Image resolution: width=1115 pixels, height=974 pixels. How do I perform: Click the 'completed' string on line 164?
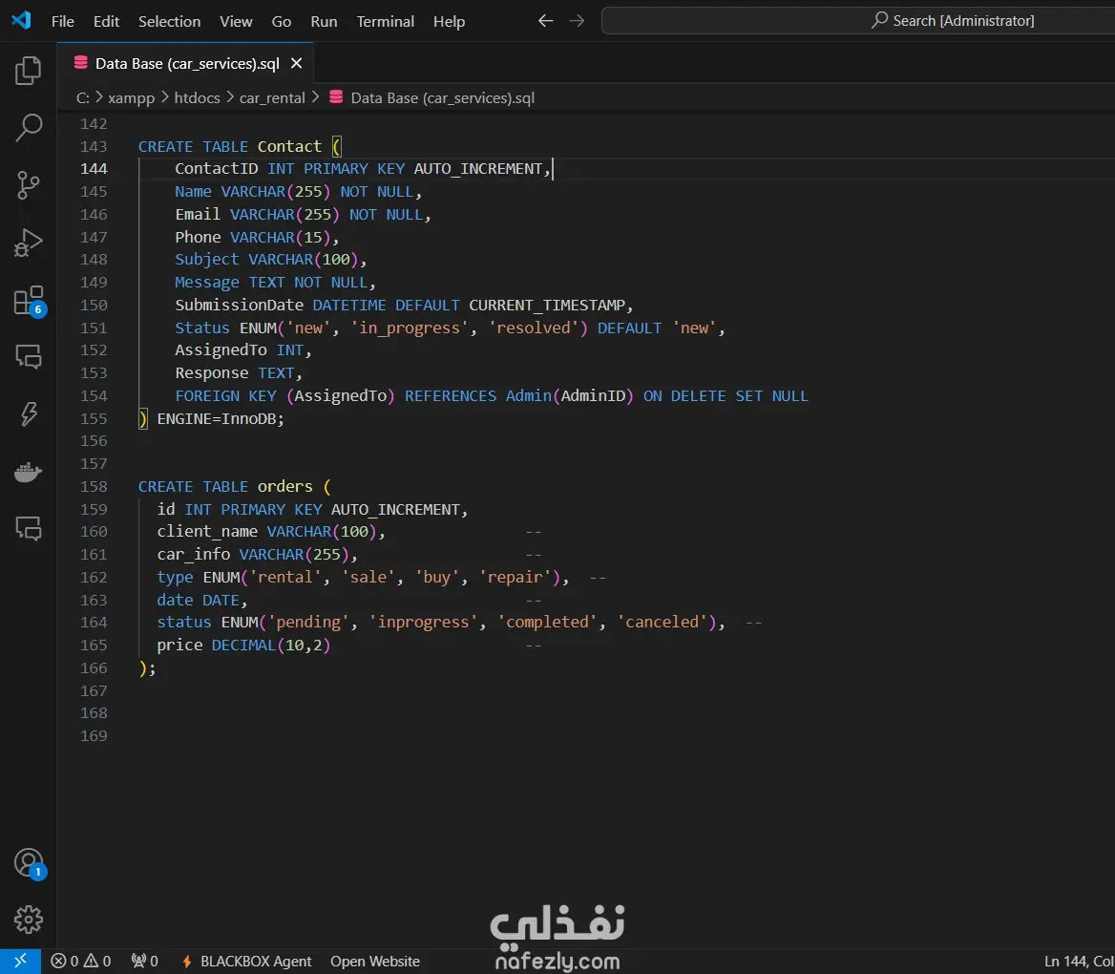coord(547,622)
